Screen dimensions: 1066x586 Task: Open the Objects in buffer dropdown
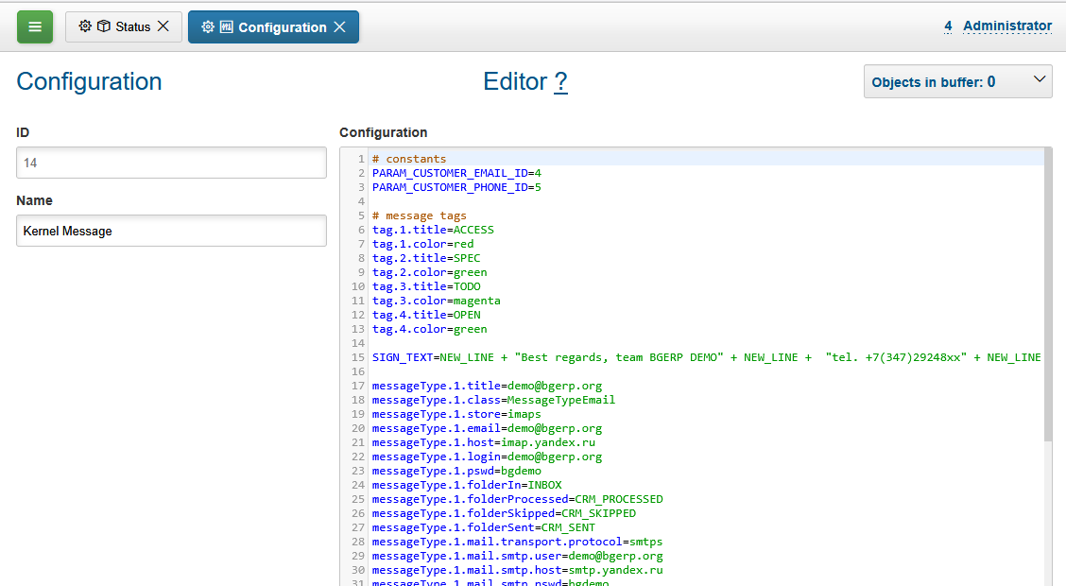[957, 81]
